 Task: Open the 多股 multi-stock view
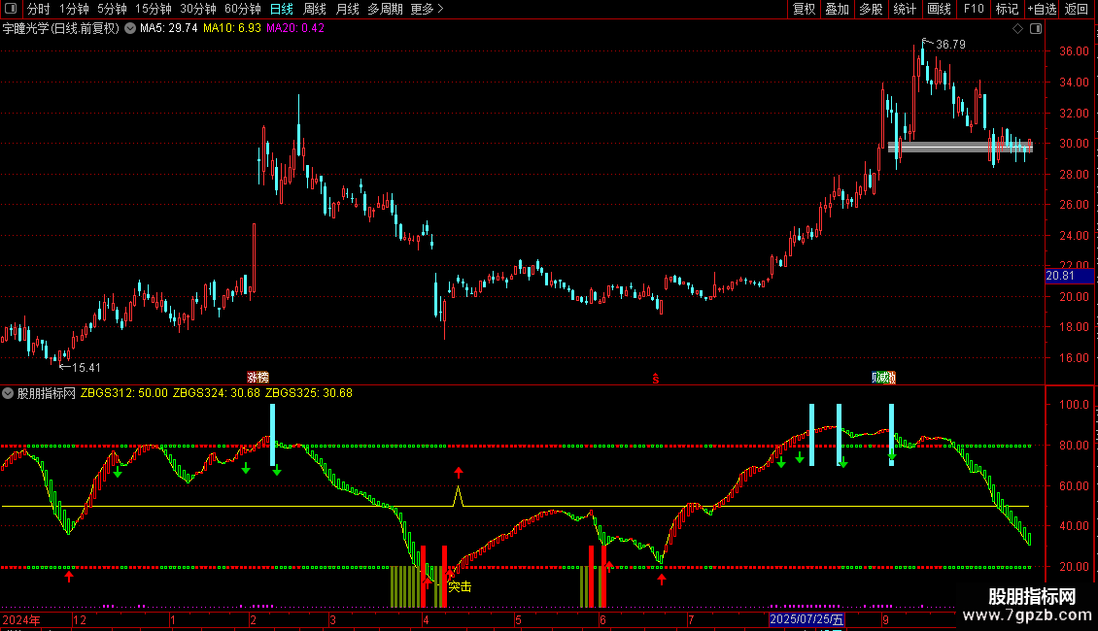click(x=871, y=9)
